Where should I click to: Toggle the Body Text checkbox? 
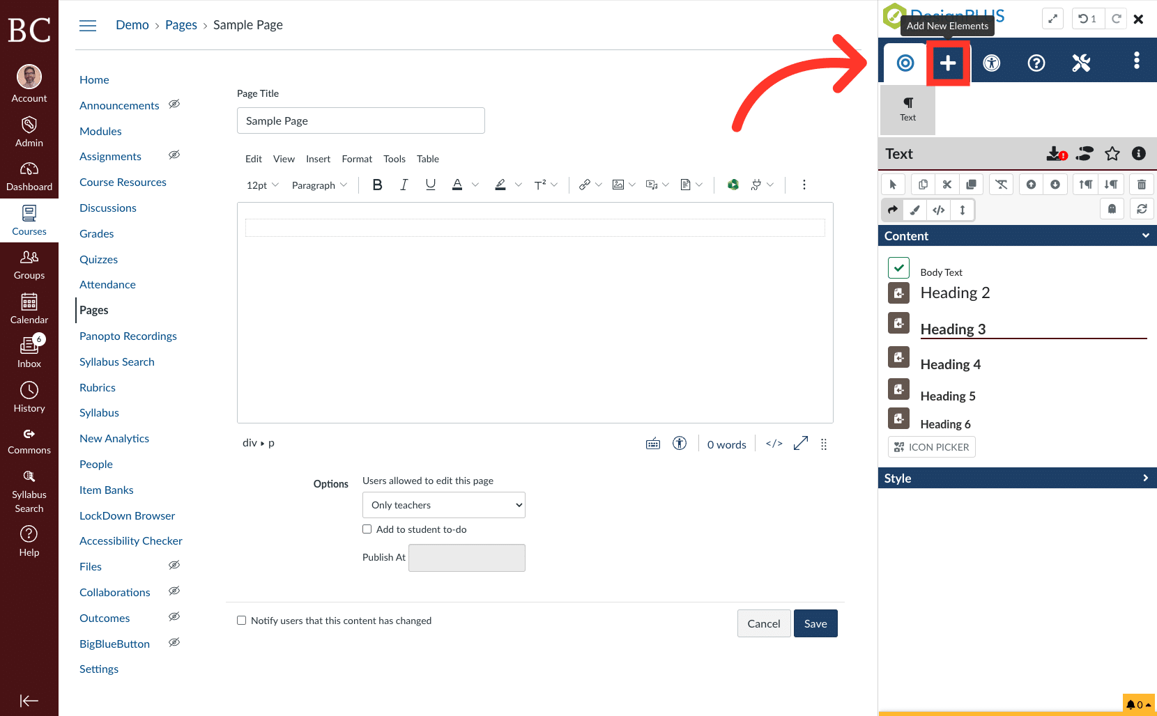point(898,267)
